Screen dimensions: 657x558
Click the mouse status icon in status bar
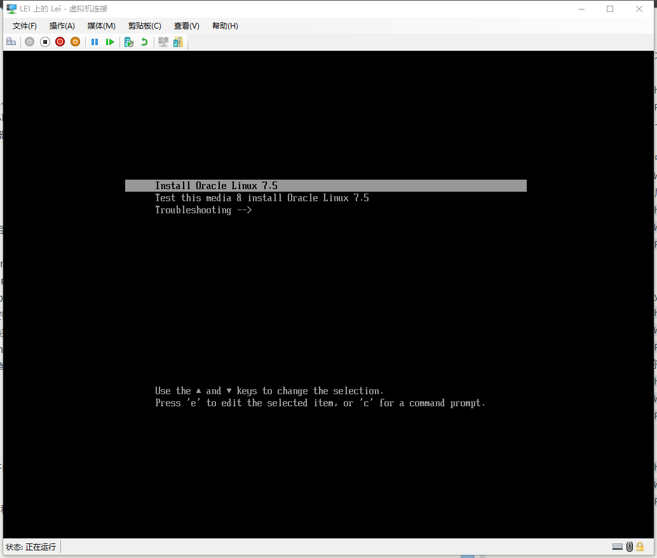[629, 547]
